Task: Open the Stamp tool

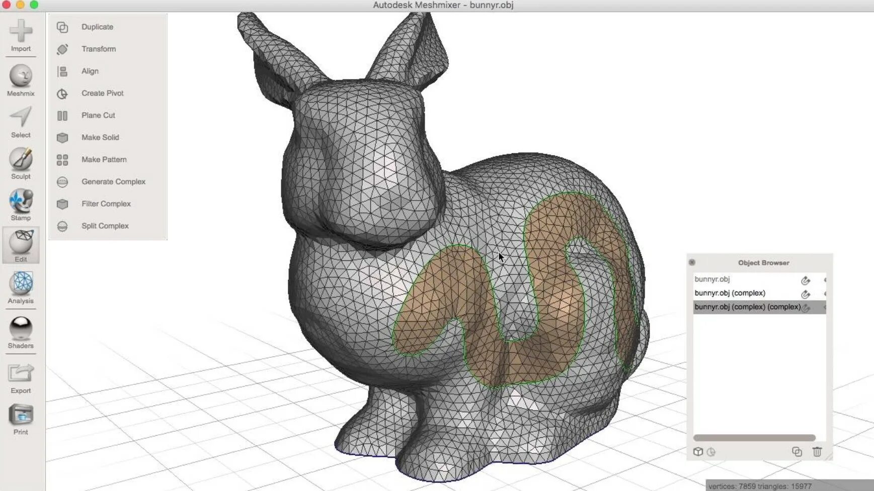Action: (x=21, y=205)
